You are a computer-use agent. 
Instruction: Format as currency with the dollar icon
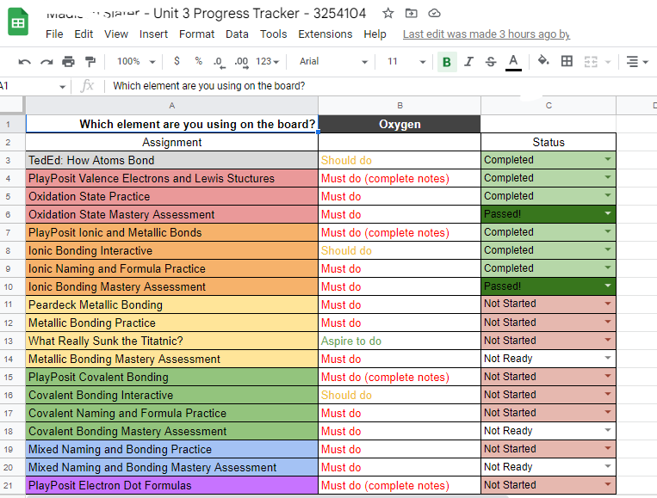pyautogui.click(x=177, y=61)
